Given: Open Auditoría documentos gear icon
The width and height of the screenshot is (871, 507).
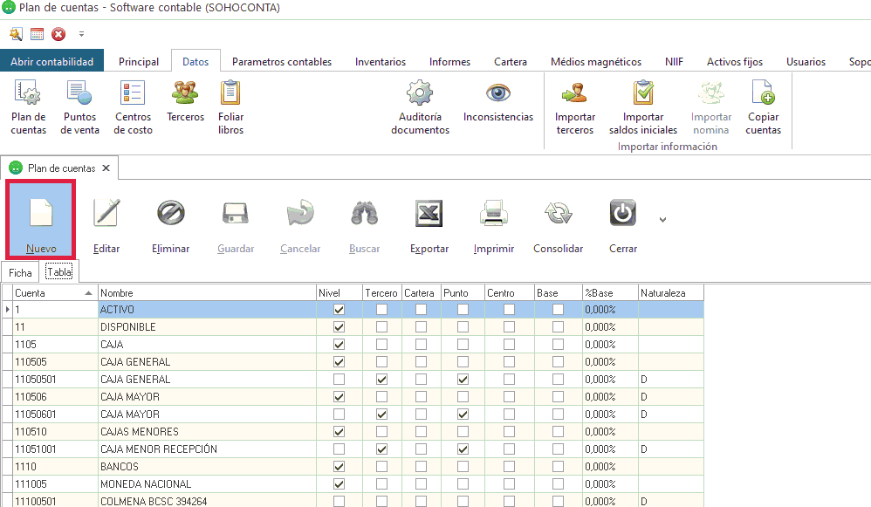Looking at the screenshot, I should click(420, 93).
